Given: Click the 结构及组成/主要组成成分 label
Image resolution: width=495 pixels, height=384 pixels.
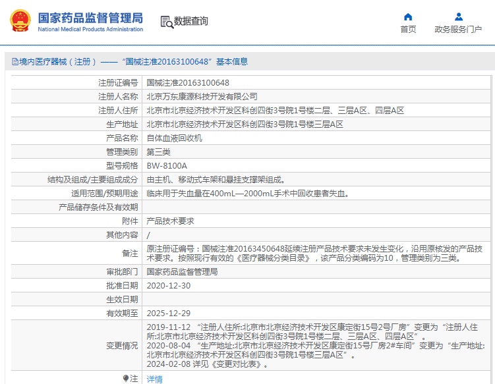Looking at the screenshot, I should 93,180.
